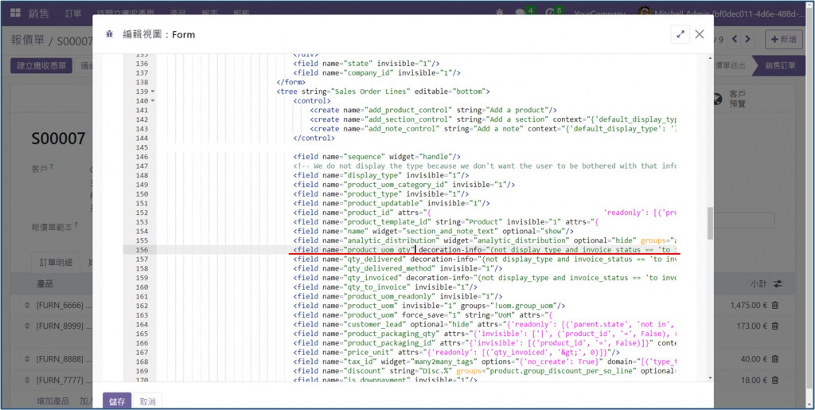Viewport: 815px width, 410px height.
Task: Click 取消 cancel button
Action: point(147,401)
